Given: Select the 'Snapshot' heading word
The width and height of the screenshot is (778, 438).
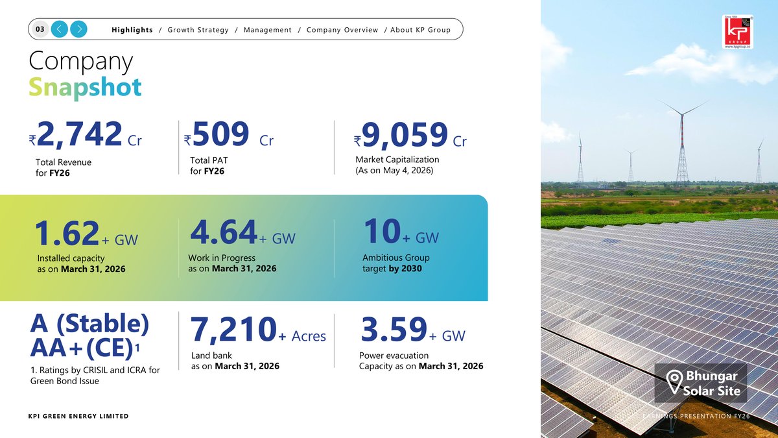Looking at the screenshot, I should [x=85, y=87].
